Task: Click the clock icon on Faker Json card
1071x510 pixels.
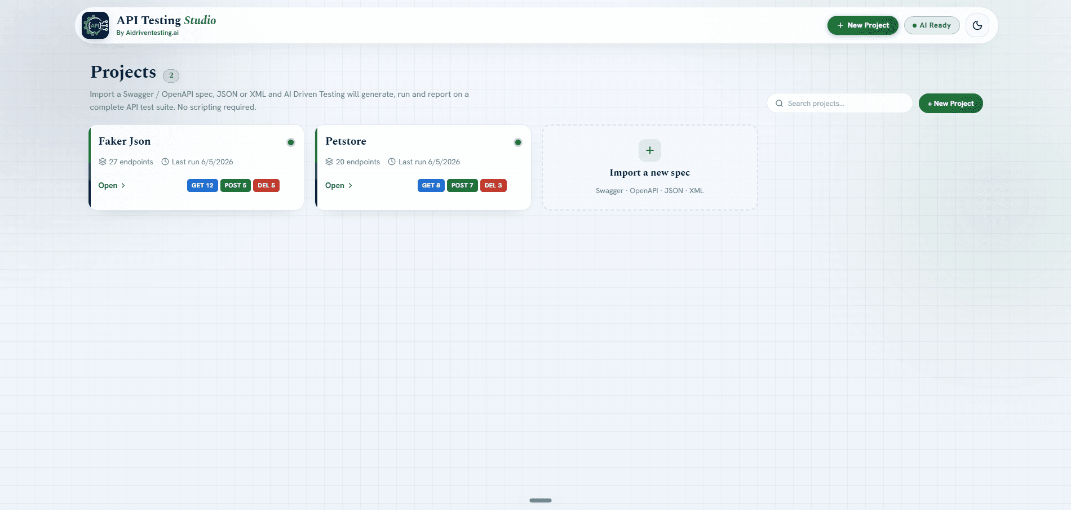Action: click(165, 162)
